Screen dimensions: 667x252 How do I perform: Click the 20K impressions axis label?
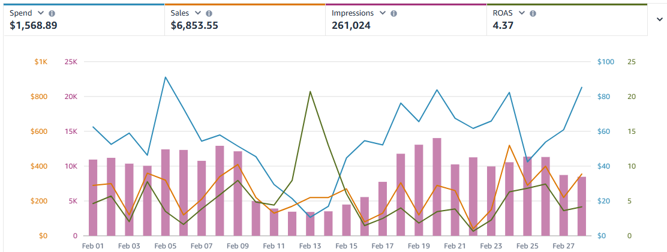coord(71,97)
